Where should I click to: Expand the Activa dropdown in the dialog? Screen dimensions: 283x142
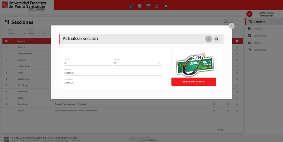click(137, 63)
